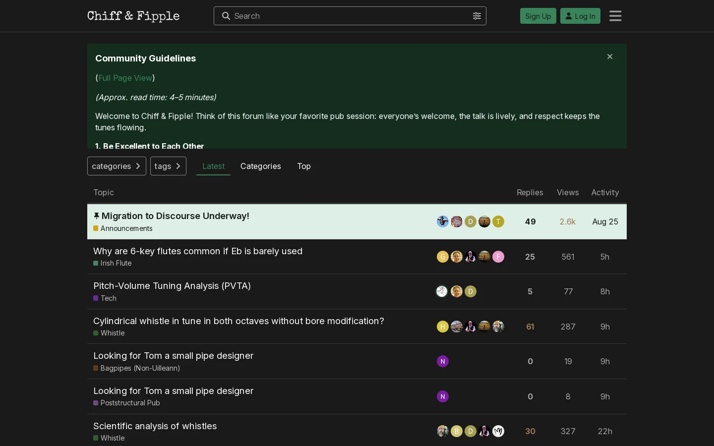This screenshot has height=446, width=714.
Task: Click the 49 replies count
Action: click(x=530, y=222)
